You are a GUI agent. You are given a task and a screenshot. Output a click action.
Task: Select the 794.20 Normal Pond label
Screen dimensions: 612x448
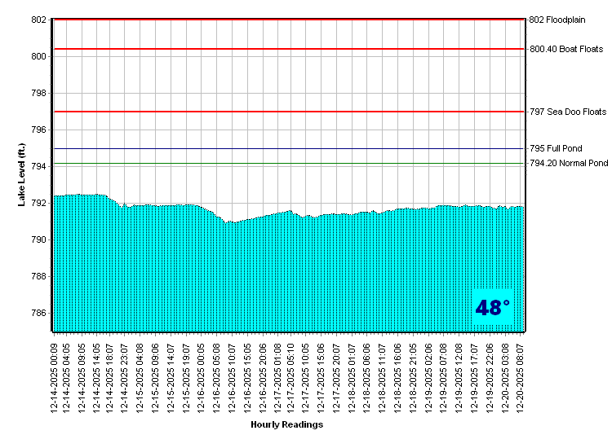[569, 164]
